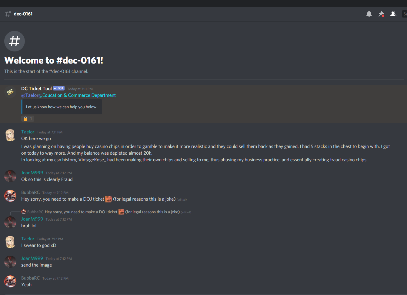This screenshot has height=295, width=407.
Task: Click Taelor's avatar on first message
Action: 10,135
